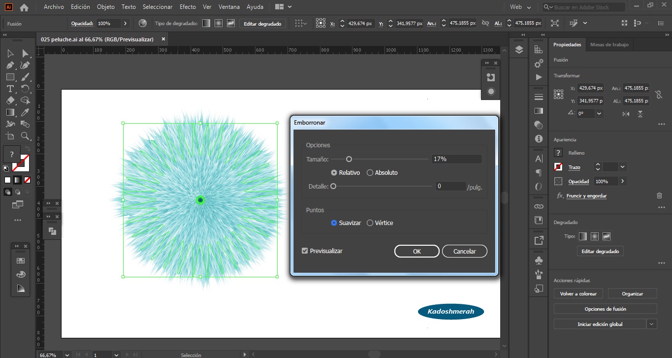Pick the Curvature tool
Screen dimensions: 672x358
tap(25, 65)
